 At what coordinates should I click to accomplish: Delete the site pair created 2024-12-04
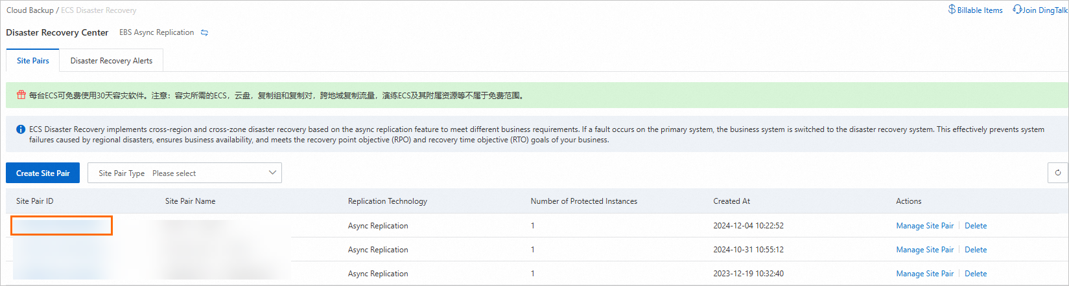(976, 226)
